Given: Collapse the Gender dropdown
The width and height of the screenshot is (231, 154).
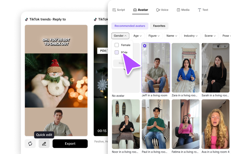Looking at the screenshot, I should [120, 36].
